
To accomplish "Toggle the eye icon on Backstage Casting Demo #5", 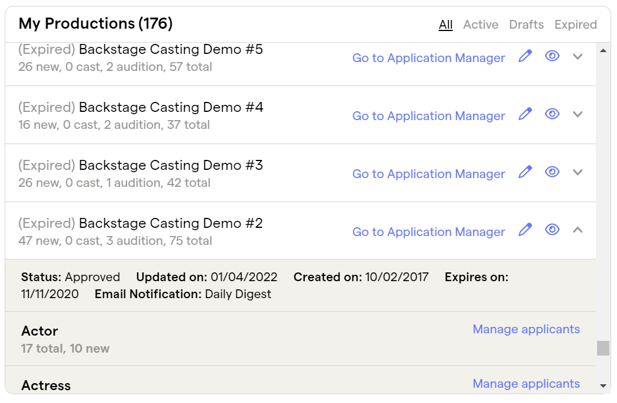I will point(551,56).
